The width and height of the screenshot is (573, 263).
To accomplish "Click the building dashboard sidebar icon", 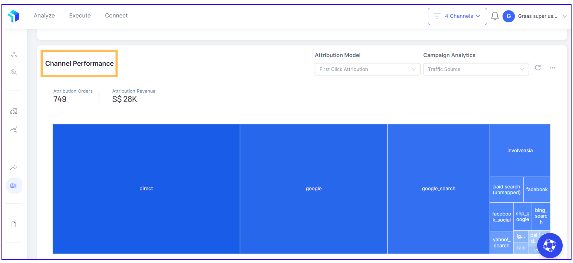I will [x=14, y=111].
